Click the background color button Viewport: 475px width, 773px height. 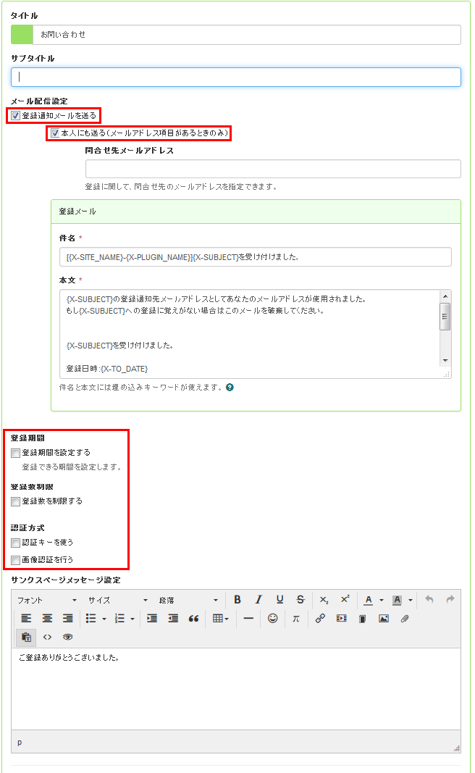click(397, 600)
